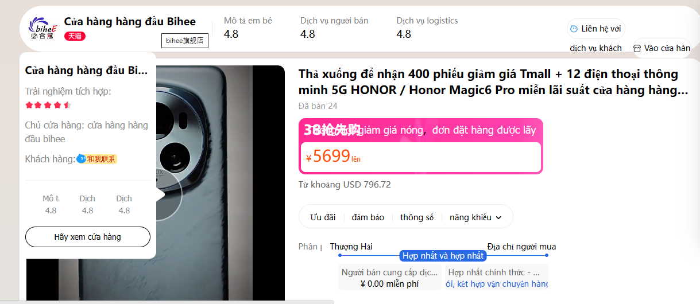The image size is (700, 304).
Task: Expand the năng khiếu dropdown chevron
Action: [x=498, y=217]
